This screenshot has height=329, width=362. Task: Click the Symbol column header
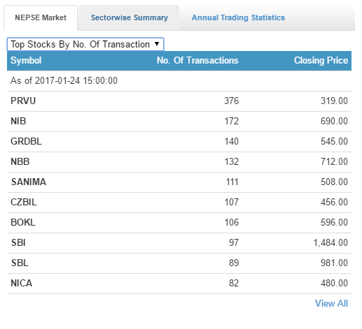click(x=26, y=61)
